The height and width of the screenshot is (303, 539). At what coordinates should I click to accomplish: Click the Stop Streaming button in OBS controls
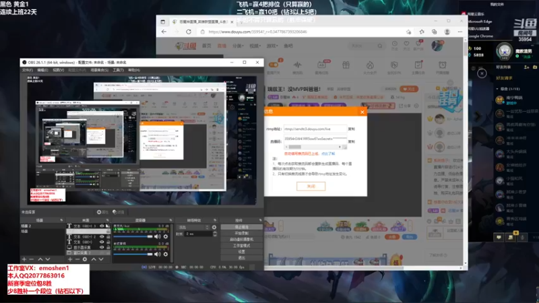click(x=241, y=227)
